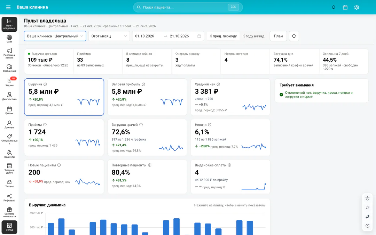
Task: Click the План button
Action: tap(278, 36)
